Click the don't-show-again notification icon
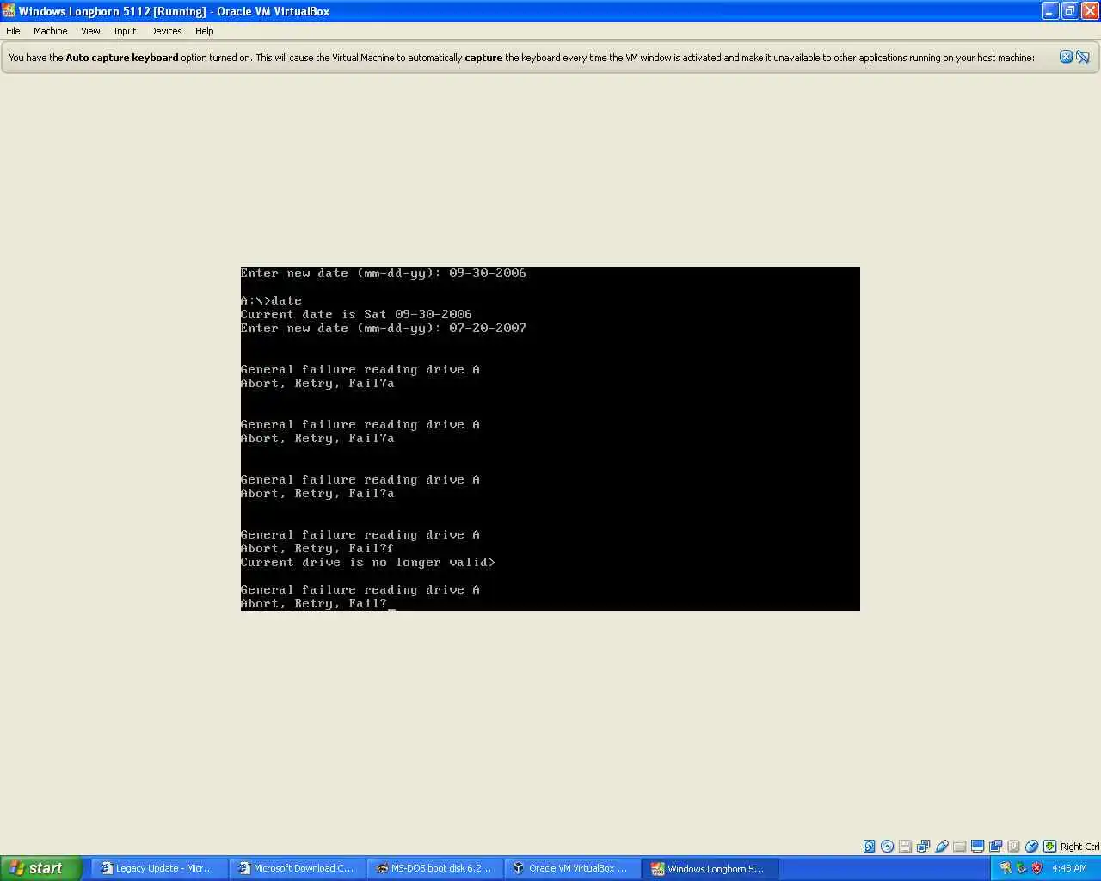This screenshot has height=881, width=1101. (x=1083, y=57)
